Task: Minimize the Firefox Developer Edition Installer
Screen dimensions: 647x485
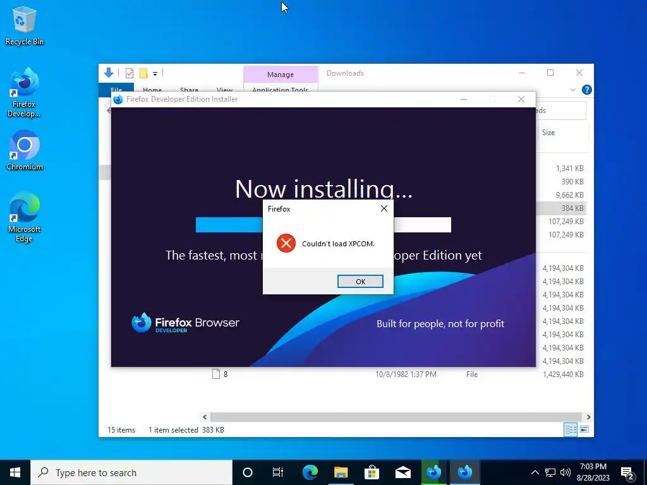Action: (x=463, y=99)
